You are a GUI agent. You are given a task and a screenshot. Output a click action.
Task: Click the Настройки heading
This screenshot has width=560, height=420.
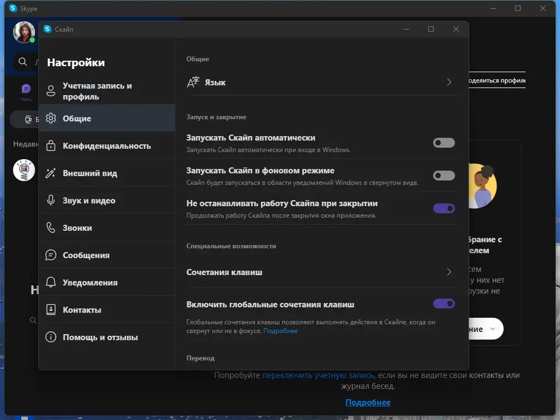tap(76, 62)
